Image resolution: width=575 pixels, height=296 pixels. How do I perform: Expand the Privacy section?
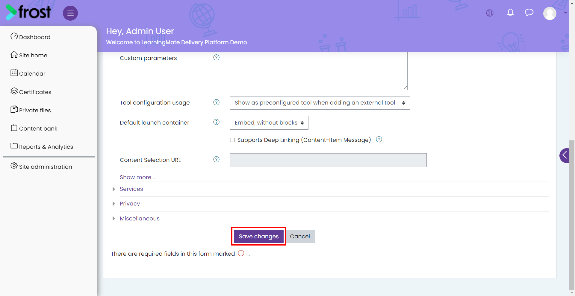pyautogui.click(x=130, y=204)
